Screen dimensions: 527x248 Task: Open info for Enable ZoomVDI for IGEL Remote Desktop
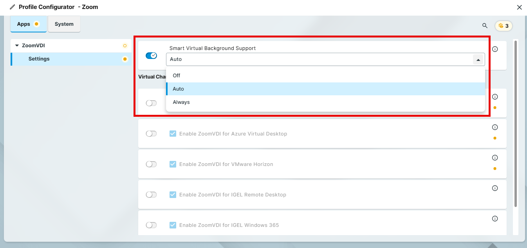pos(495,188)
